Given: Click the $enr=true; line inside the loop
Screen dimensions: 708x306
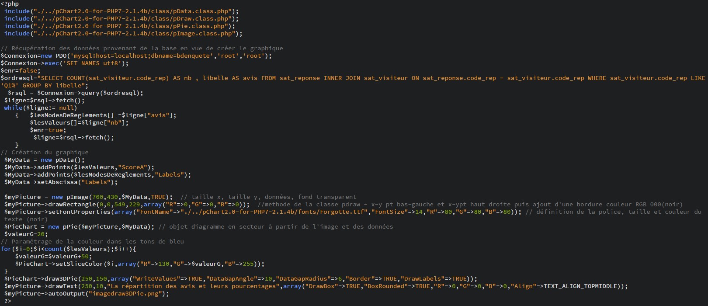Looking at the screenshot, I should 48,130.
